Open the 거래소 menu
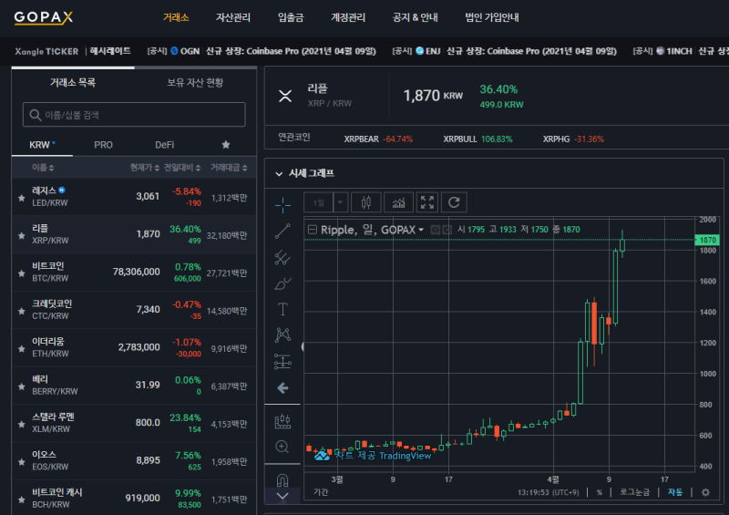729x515 pixels. point(176,17)
